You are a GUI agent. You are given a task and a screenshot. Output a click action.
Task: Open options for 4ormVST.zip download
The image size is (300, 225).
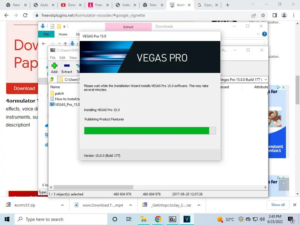[62, 205]
